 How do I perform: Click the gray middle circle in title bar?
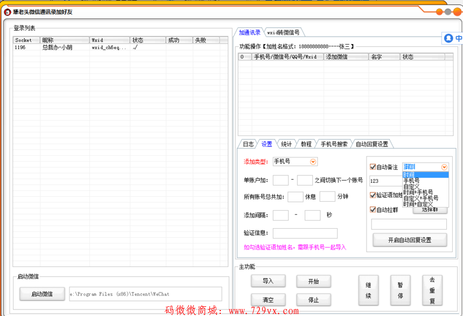(448, 12)
